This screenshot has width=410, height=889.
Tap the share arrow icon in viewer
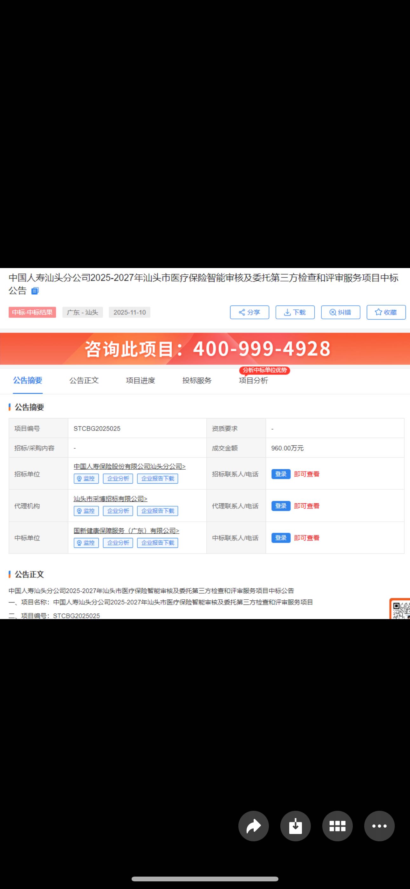pyautogui.click(x=254, y=826)
